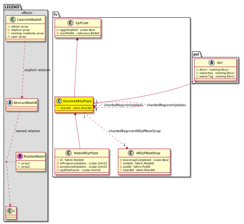The width and height of the screenshot is (244, 224).
Task: Click the shardedRegisterAREpPBootStrap relation label
Action: click(x=134, y=131)
